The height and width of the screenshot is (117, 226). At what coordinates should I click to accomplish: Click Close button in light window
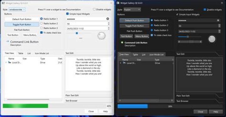click(x=91, y=111)
